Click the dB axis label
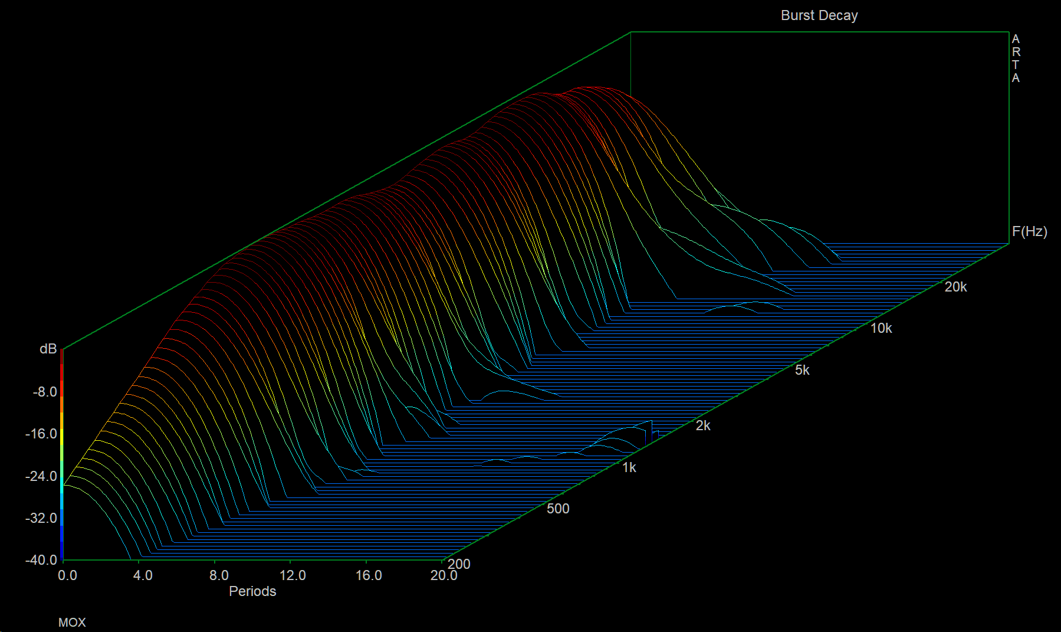 (x=48, y=349)
